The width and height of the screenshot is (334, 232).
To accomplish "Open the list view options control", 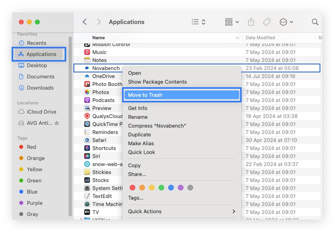I will pos(199,22).
